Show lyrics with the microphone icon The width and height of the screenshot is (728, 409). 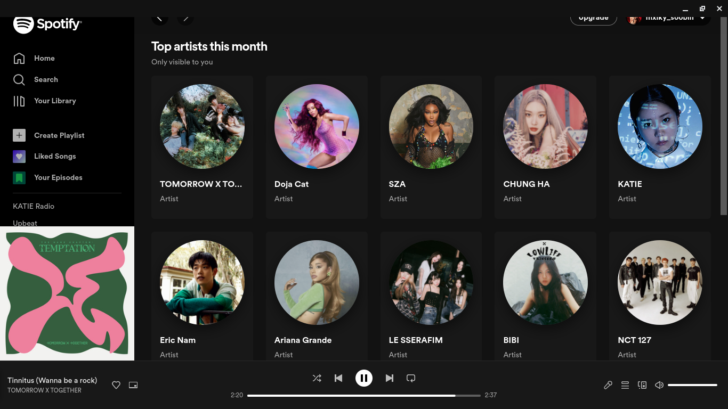(x=608, y=385)
